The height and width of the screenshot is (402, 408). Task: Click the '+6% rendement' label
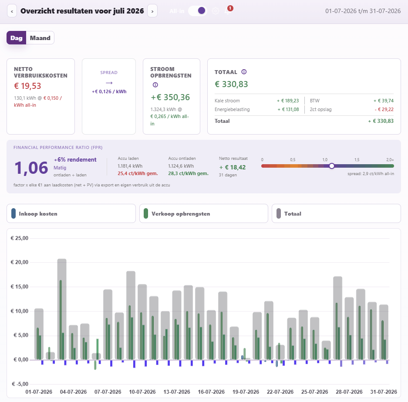tap(75, 159)
